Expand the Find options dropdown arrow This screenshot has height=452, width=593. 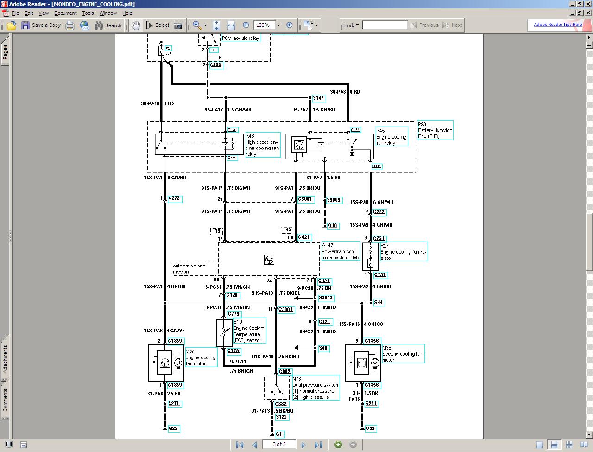tap(357, 25)
